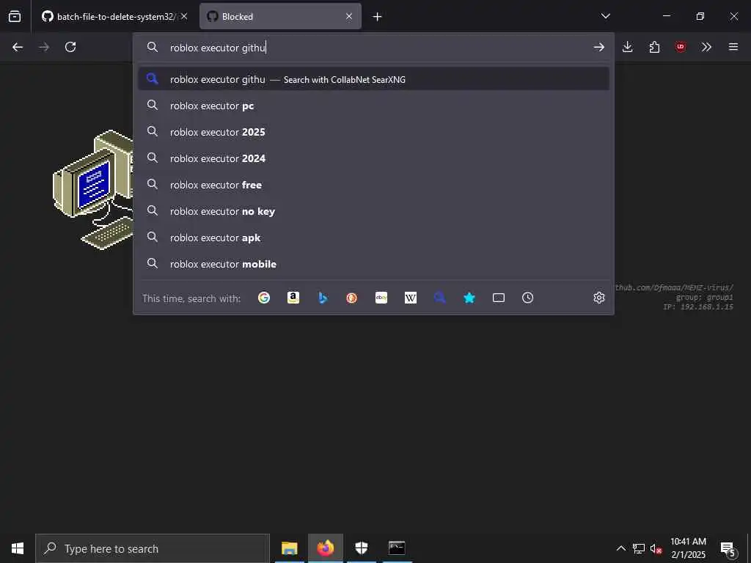
Task: Open the Extensions puzzle icon
Action: 654,47
